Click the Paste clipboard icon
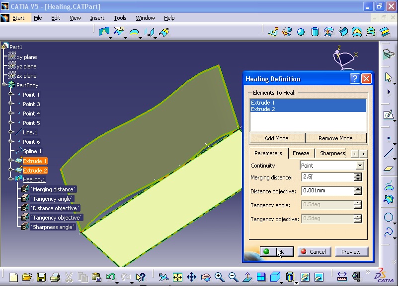Viewport: 398px width, 289px height. [96, 277]
